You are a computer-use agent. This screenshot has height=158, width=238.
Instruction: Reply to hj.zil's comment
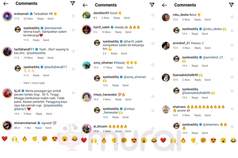tap(39, 114)
